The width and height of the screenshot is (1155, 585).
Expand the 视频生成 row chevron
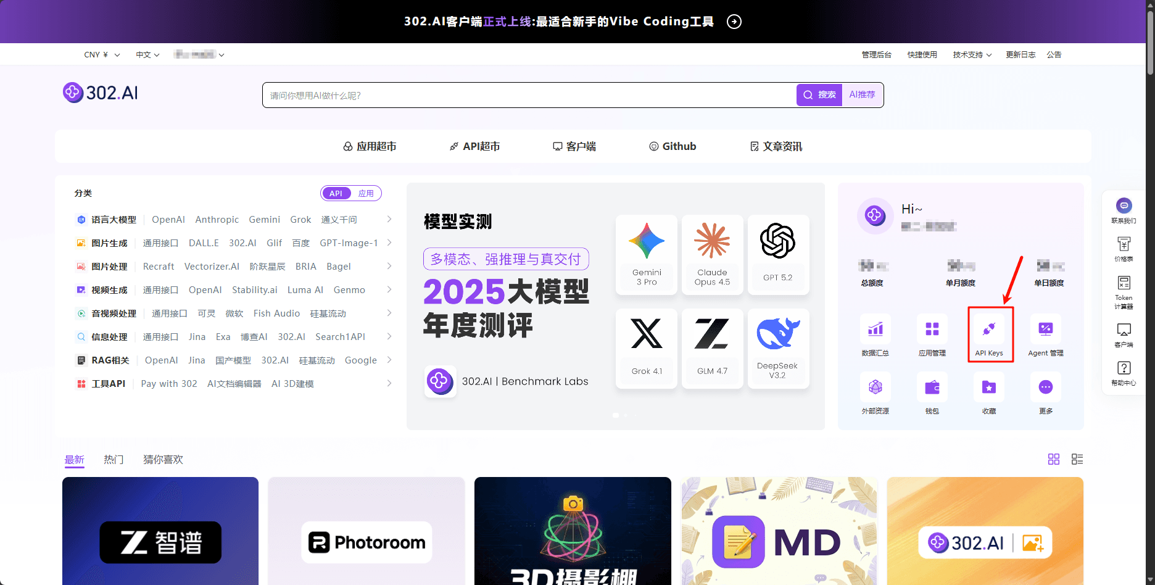pyautogui.click(x=389, y=289)
